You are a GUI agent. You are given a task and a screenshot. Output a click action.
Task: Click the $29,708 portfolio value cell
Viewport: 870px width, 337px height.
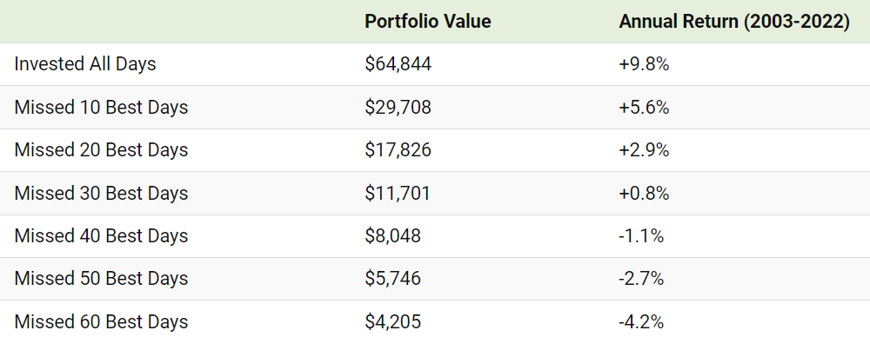click(x=398, y=107)
